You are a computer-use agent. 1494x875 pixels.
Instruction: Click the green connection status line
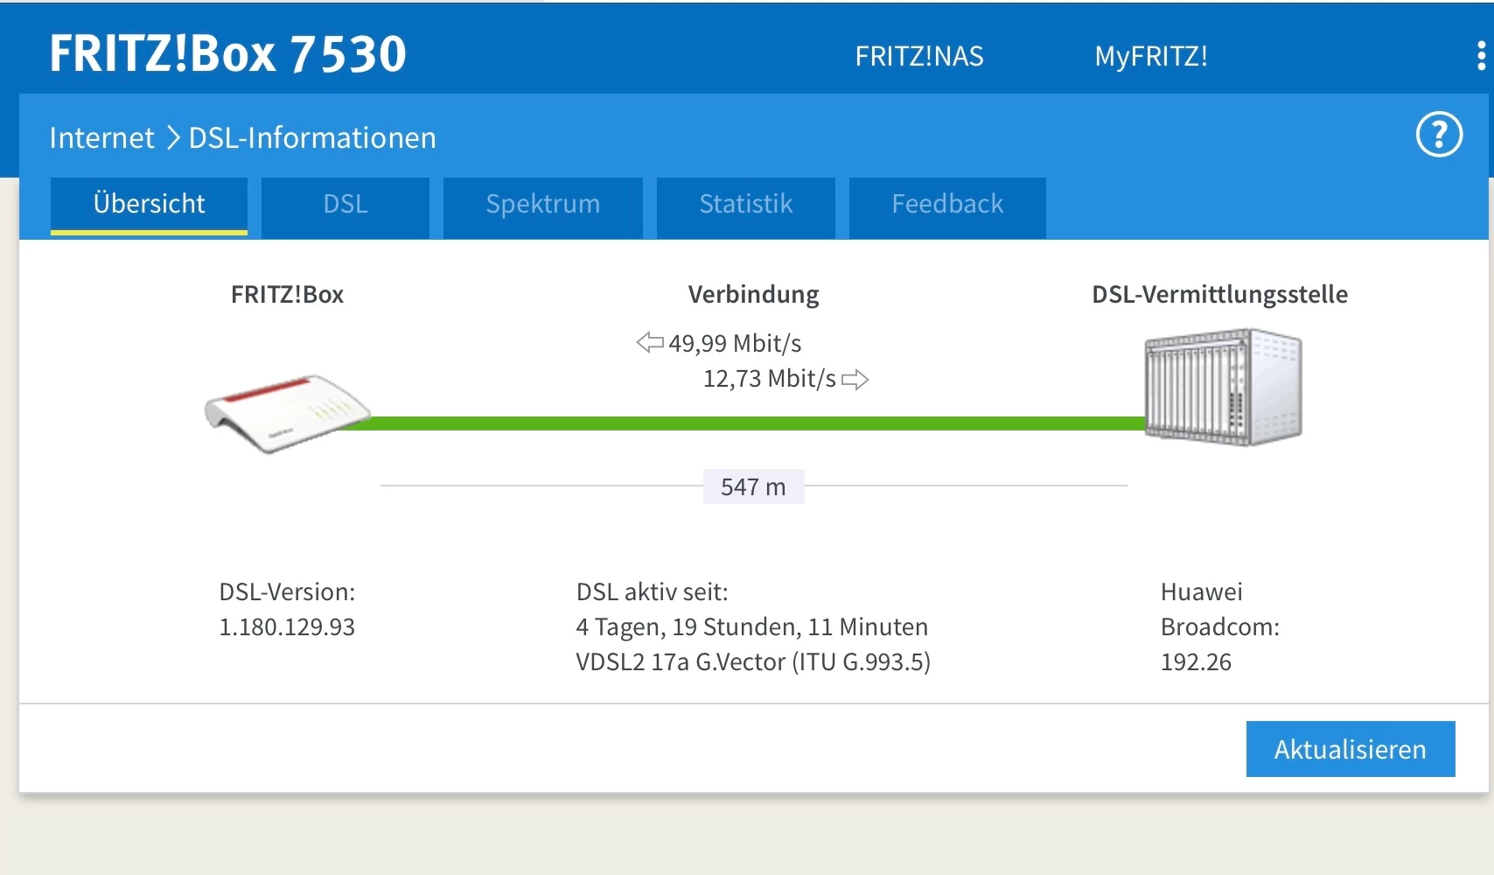click(752, 423)
